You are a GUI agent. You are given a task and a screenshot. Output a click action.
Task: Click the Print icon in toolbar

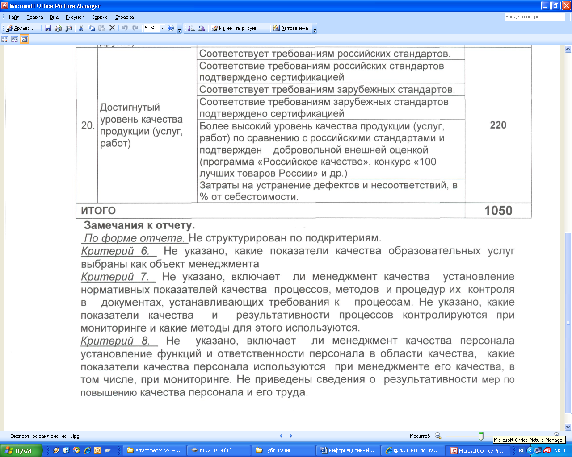pos(58,28)
